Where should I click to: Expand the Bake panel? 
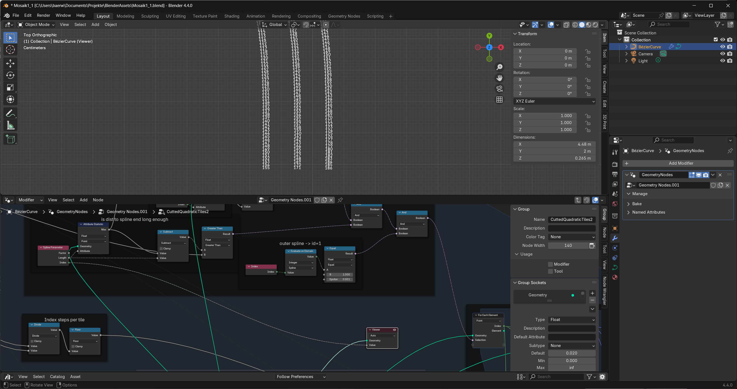pos(637,204)
